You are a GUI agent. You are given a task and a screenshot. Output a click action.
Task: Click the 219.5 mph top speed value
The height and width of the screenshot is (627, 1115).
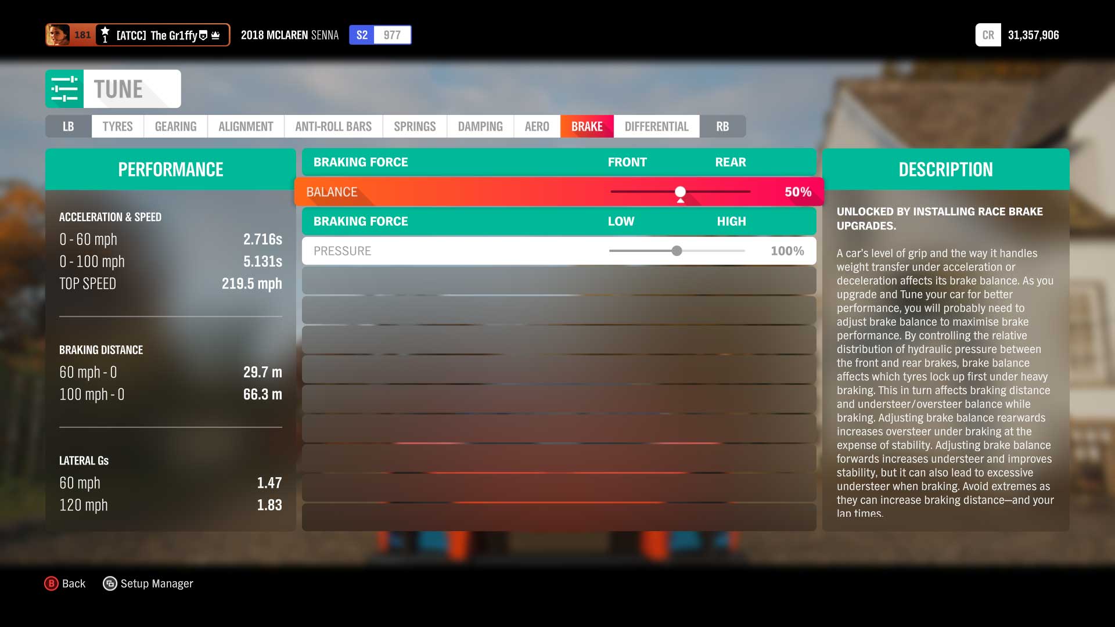(x=251, y=283)
